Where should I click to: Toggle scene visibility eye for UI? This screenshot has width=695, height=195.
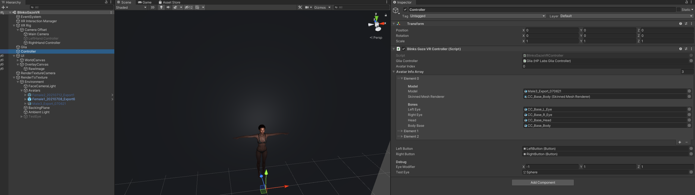point(2,56)
